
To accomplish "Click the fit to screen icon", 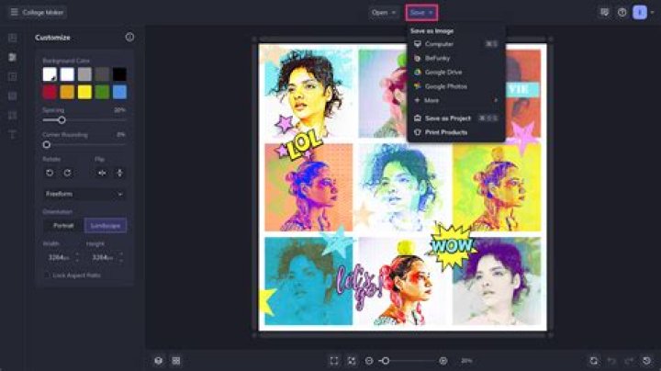I will pos(334,361).
